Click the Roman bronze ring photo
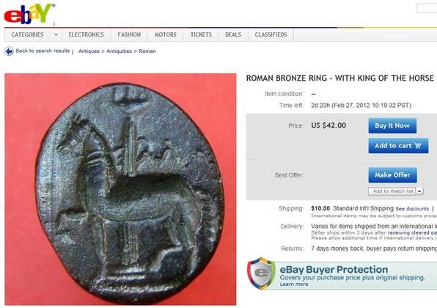Viewport: 437px width, 308px height. 120,189
